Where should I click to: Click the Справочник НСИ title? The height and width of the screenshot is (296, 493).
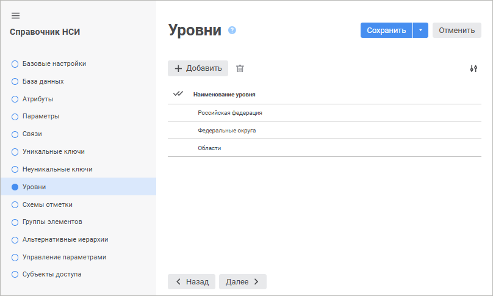click(45, 32)
